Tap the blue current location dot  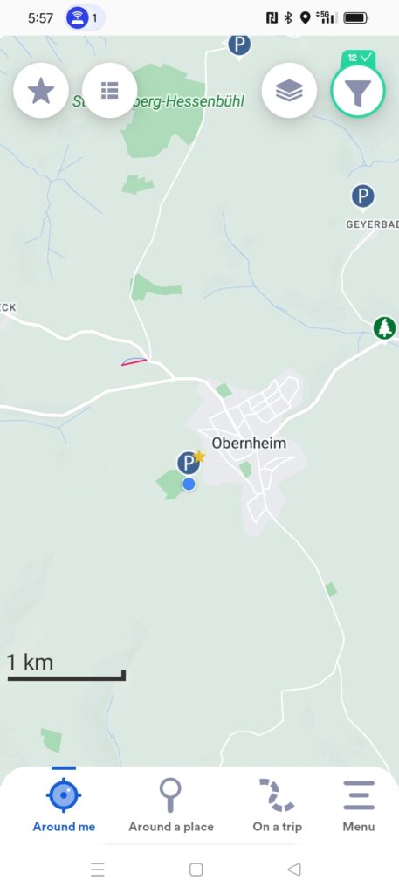[x=189, y=484]
